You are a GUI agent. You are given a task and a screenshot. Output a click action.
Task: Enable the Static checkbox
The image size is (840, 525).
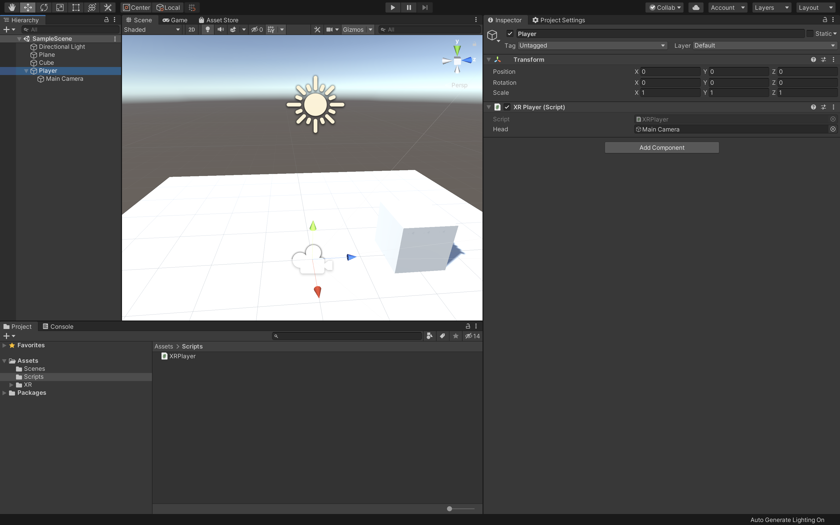click(810, 34)
